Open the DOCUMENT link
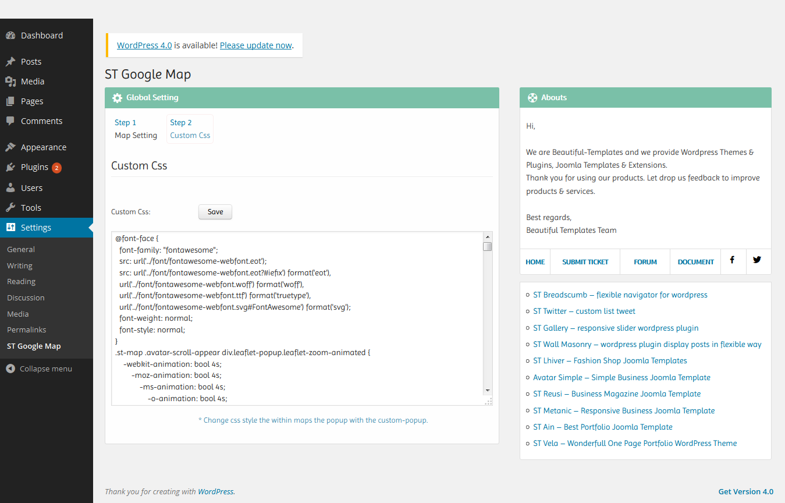 [x=696, y=262]
